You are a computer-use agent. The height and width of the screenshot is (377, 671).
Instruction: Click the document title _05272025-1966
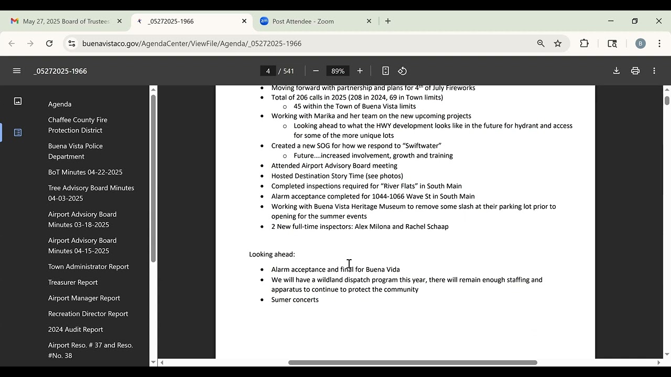[60, 71]
